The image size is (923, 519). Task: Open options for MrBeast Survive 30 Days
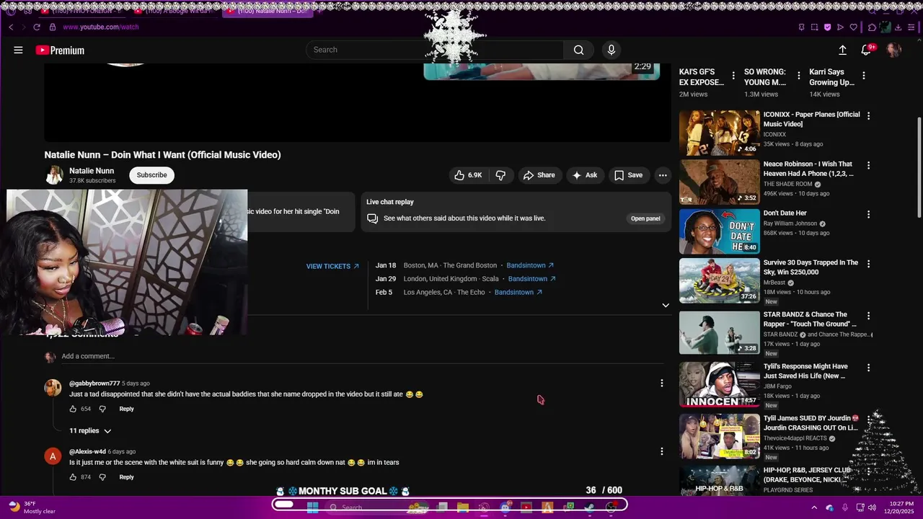(x=868, y=264)
